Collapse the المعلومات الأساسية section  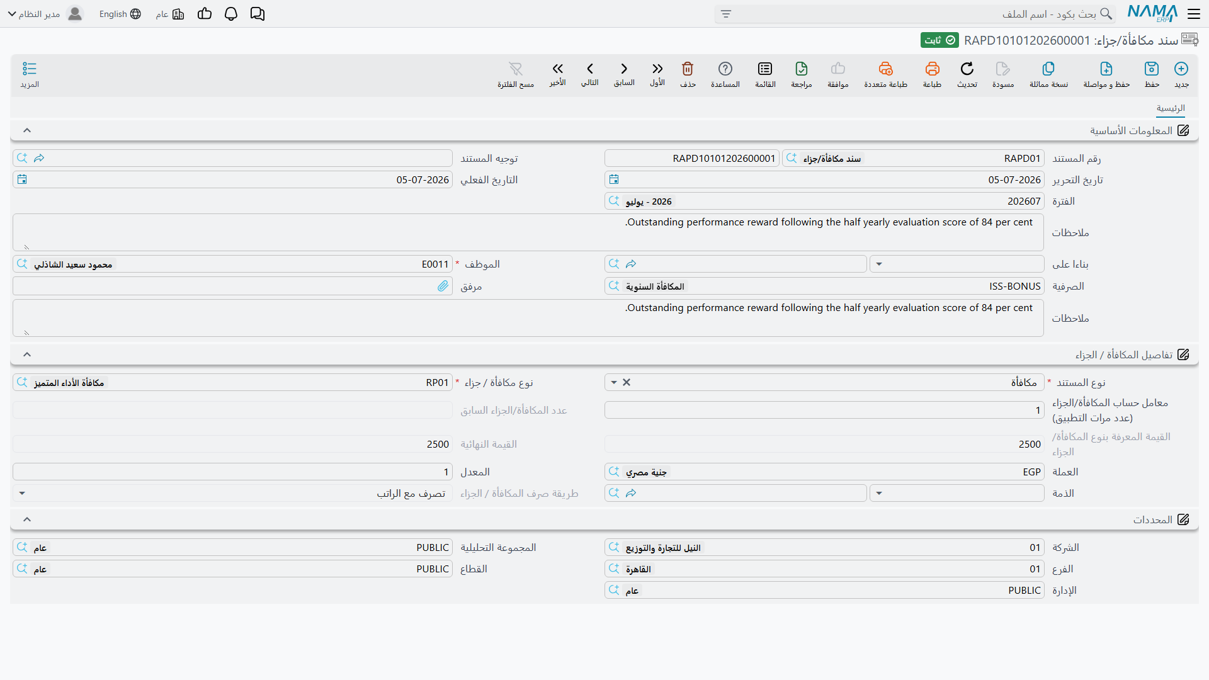[x=27, y=130]
